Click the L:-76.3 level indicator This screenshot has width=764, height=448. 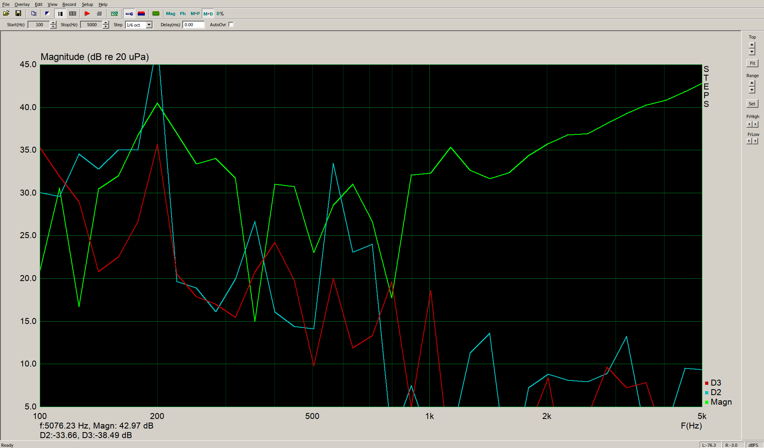(709, 445)
